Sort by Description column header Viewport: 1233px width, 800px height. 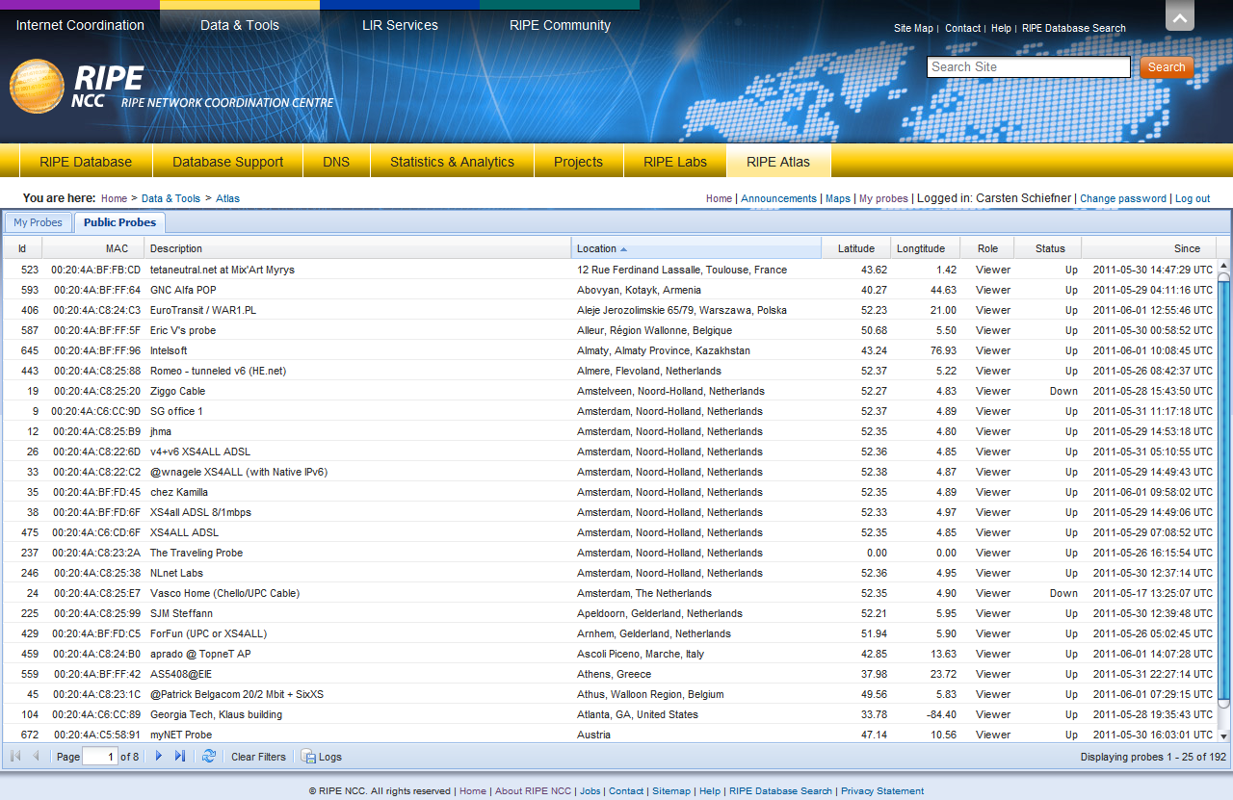click(357, 248)
